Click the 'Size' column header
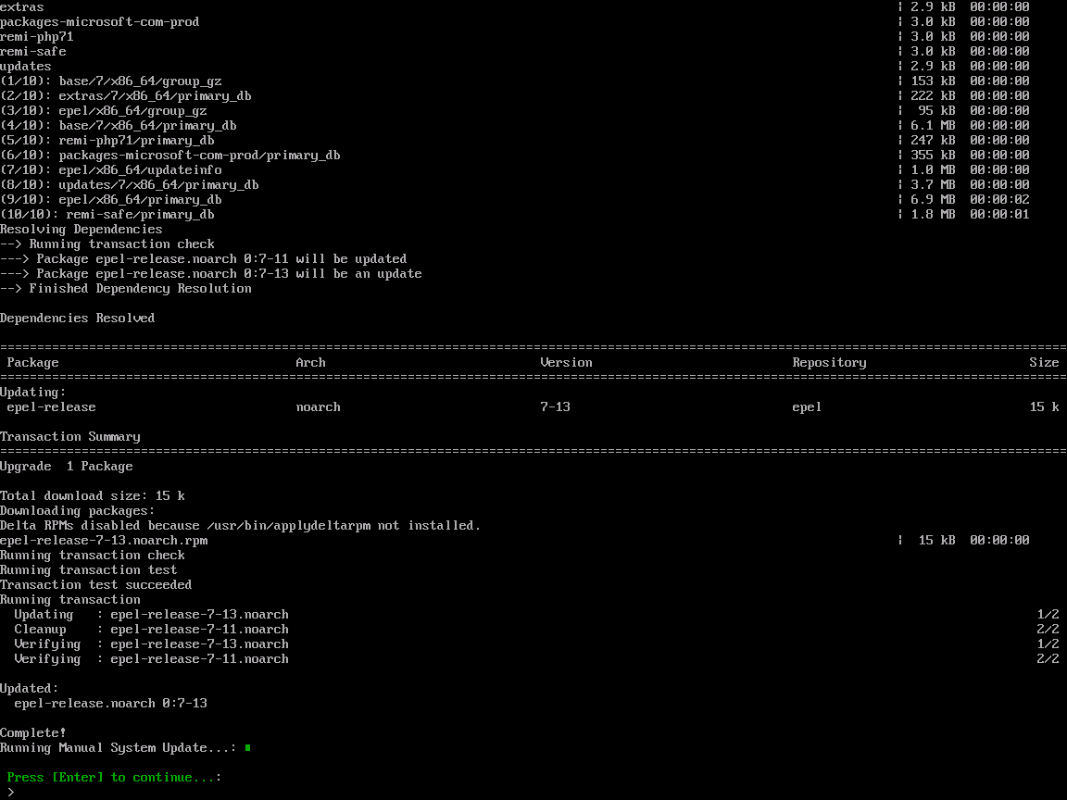This screenshot has height=800, width=1067. click(1044, 363)
